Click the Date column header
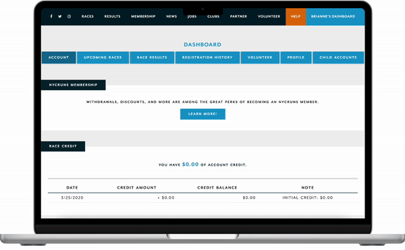Viewport: 405px width, 250px height. 72,187
